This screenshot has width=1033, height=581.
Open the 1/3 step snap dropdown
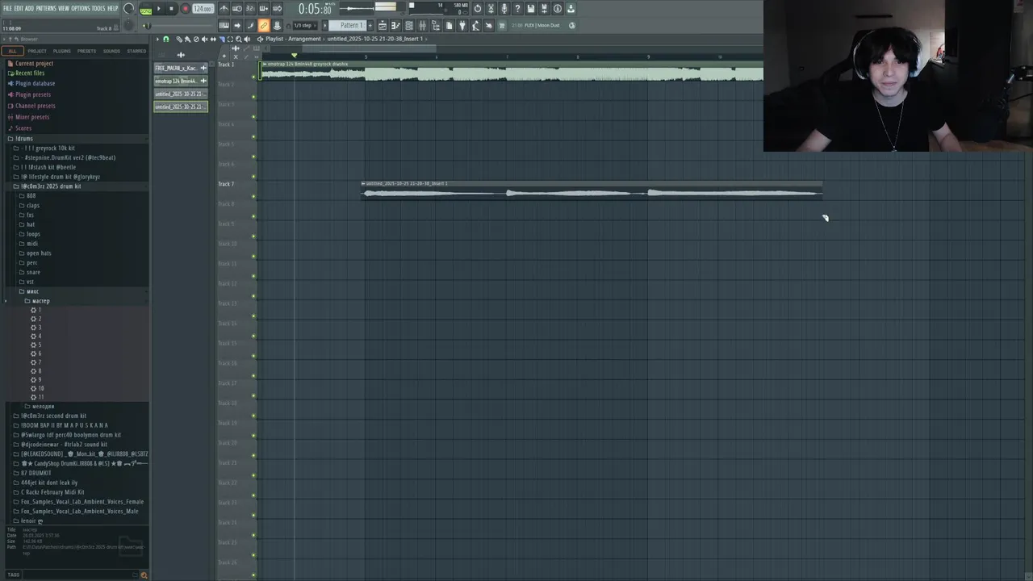303,26
